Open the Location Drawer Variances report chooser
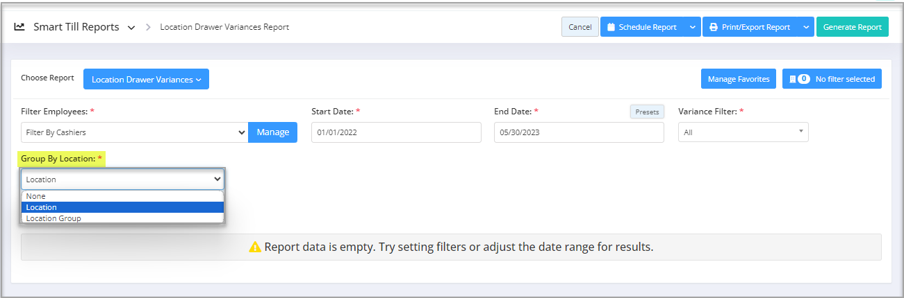Viewport: 904px width, 298px height. (146, 79)
